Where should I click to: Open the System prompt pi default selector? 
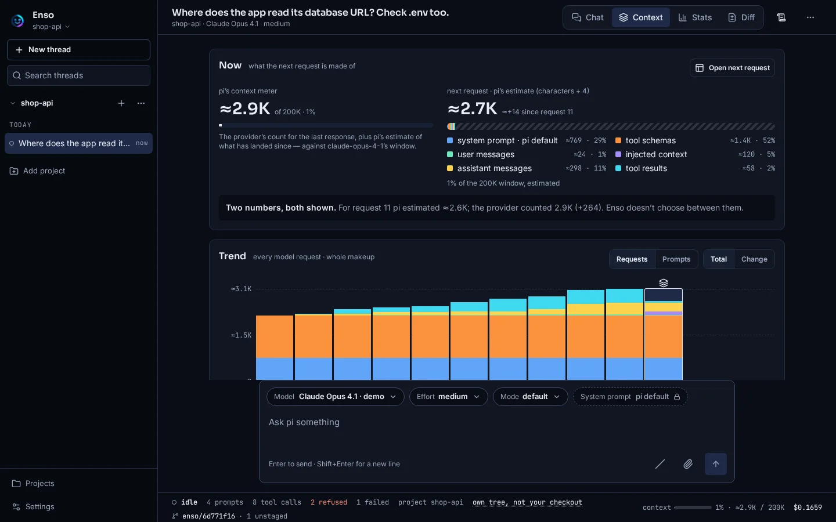pyautogui.click(x=630, y=397)
